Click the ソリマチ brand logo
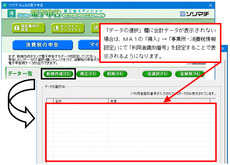This screenshot has width=230, height=165. [195, 14]
